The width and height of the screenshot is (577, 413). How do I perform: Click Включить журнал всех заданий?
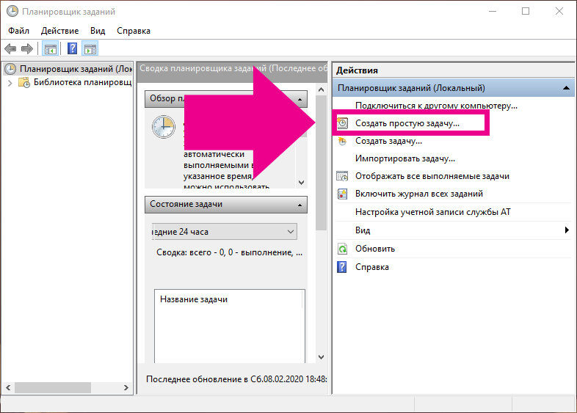(x=419, y=194)
